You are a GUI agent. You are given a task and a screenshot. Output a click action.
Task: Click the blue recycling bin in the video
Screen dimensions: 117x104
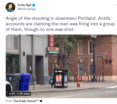coord(25,82)
